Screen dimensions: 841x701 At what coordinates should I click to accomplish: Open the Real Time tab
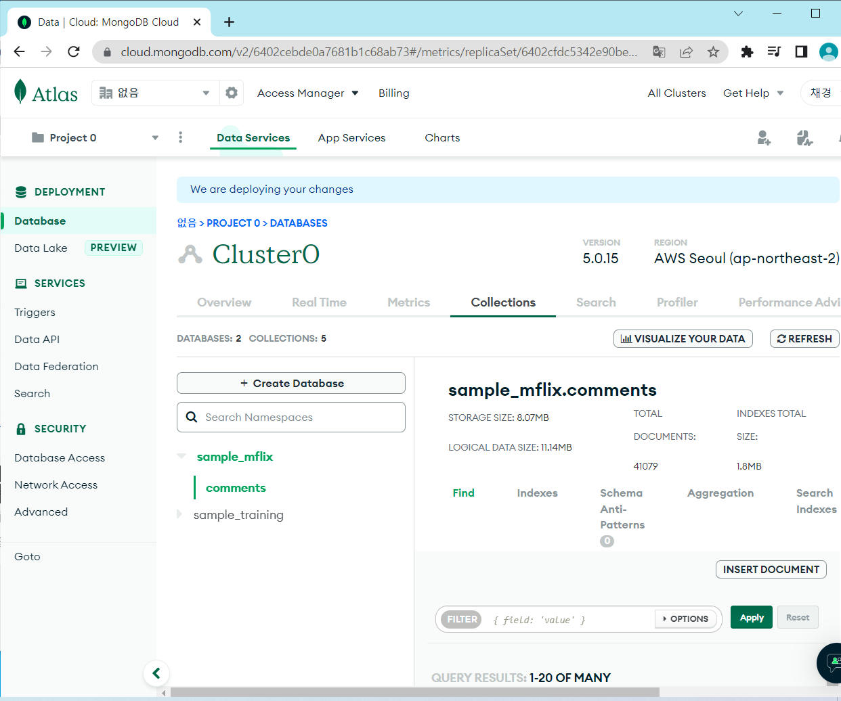319,302
